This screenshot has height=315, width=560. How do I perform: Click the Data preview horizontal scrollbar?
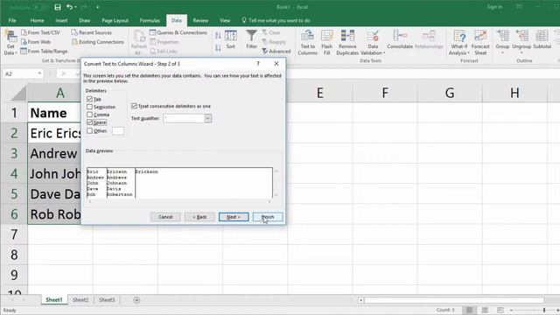point(179,201)
